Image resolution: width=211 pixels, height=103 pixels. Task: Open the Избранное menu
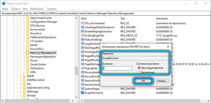pyautogui.click(x=37, y=9)
